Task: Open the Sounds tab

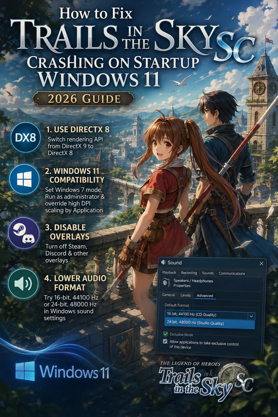Action: click(208, 273)
